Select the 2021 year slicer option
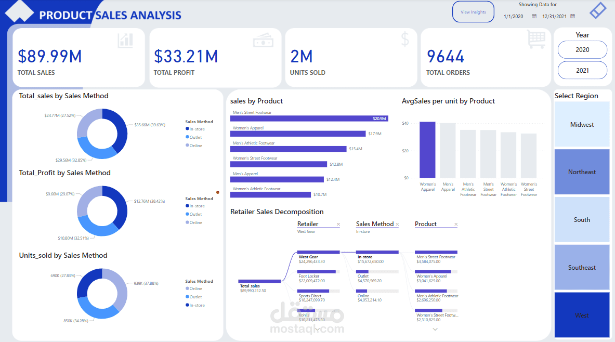 point(582,71)
